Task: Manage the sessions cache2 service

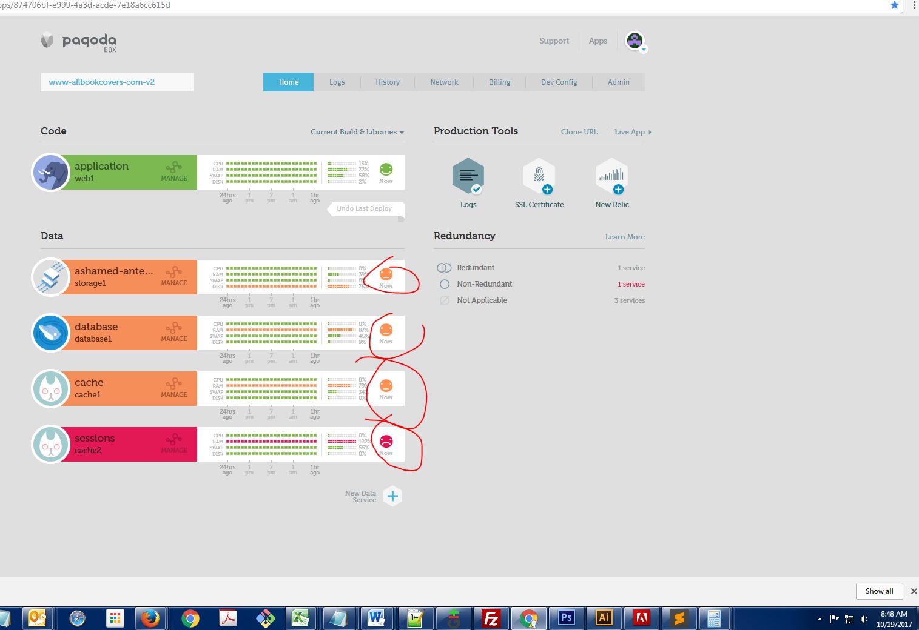Action: 174,444
